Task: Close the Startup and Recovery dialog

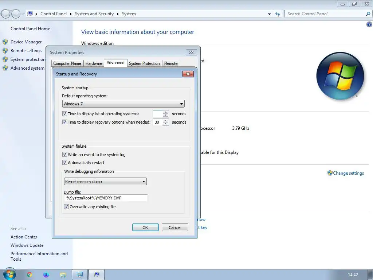Action: [x=188, y=74]
